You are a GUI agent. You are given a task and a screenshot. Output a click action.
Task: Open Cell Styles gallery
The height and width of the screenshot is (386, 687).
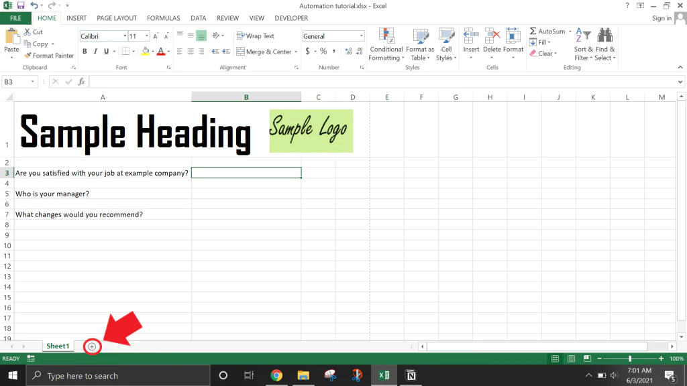(446, 45)
